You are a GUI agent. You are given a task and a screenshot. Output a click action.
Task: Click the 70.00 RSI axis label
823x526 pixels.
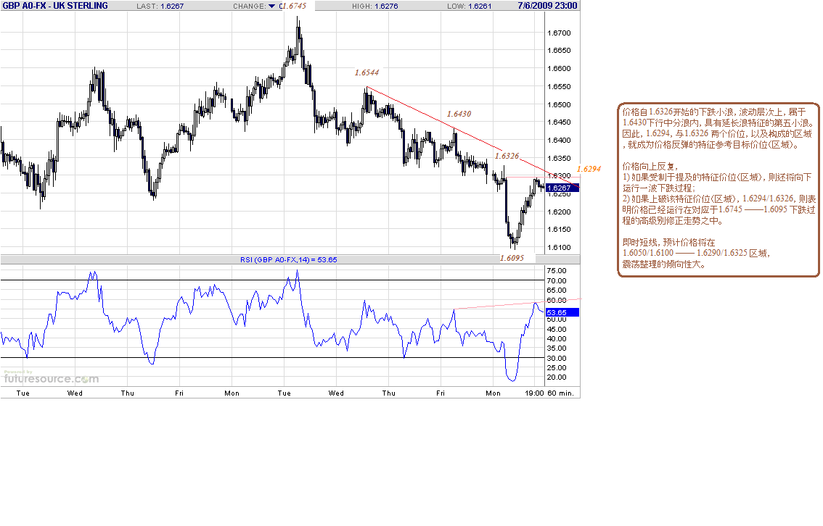(x=557, y=281)
